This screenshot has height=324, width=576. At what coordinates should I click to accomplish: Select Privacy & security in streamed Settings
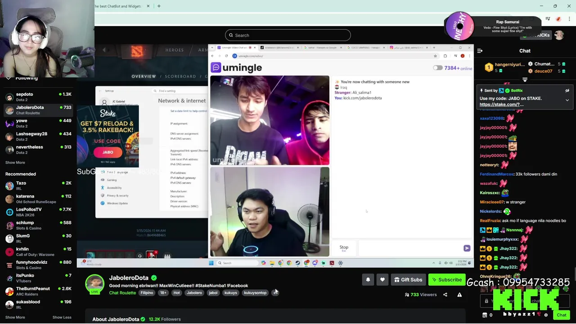click(x=117, y=196)
